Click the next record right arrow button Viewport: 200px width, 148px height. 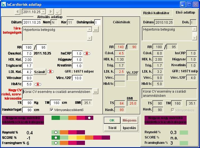pos(50,12)
